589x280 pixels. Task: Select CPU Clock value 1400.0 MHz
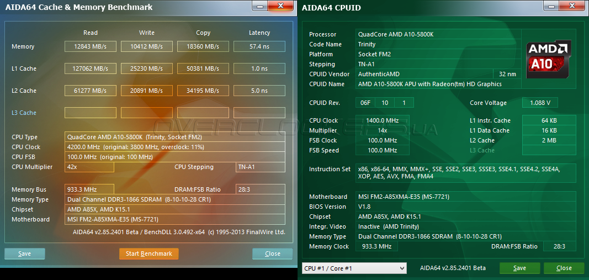(382, 120)
